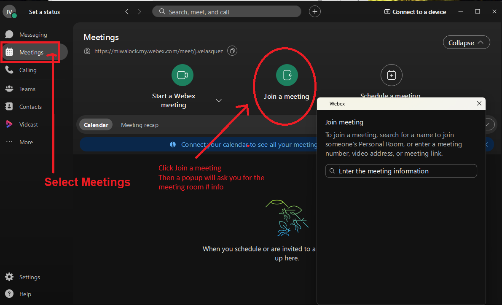The image size is (502, 305).
Task: Collapse the meetings actions panel
Action: coord(466,43)
